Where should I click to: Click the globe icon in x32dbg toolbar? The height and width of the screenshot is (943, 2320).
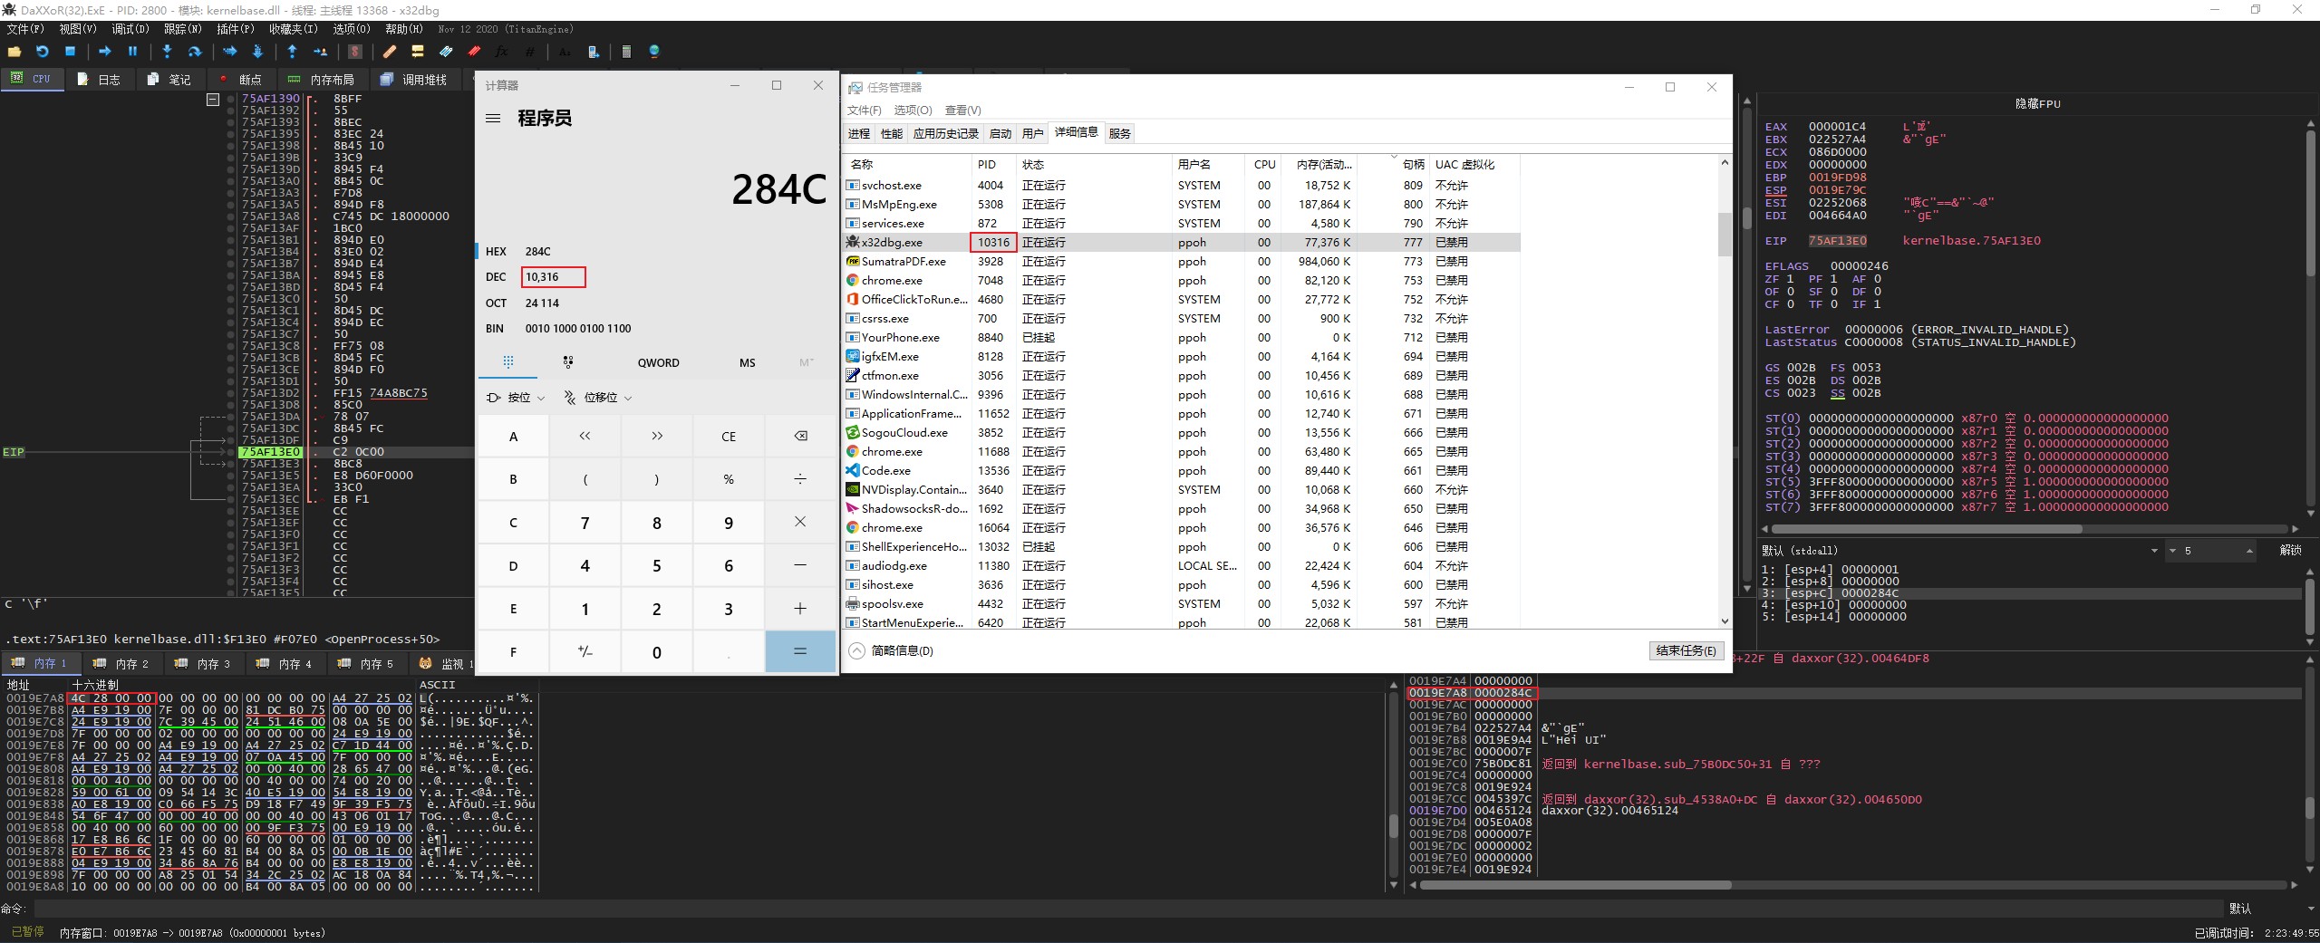[654, 52]
